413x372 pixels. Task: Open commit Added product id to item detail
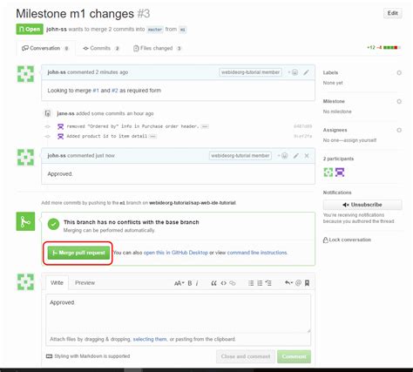107,136
